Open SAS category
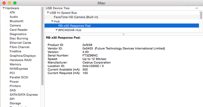This screenshot has width=203, height=107. (x=13, y=90)
